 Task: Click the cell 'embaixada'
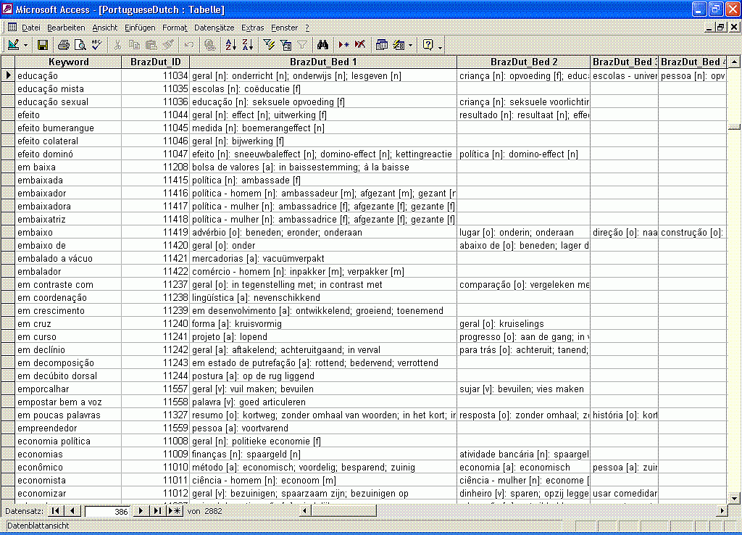click(69, 180)
